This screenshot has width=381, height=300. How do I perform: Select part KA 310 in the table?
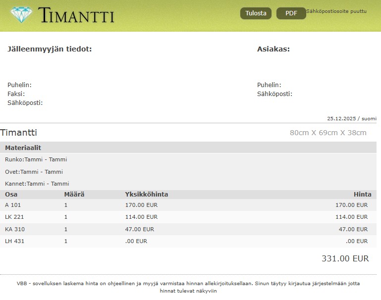(x=15, y=229)
